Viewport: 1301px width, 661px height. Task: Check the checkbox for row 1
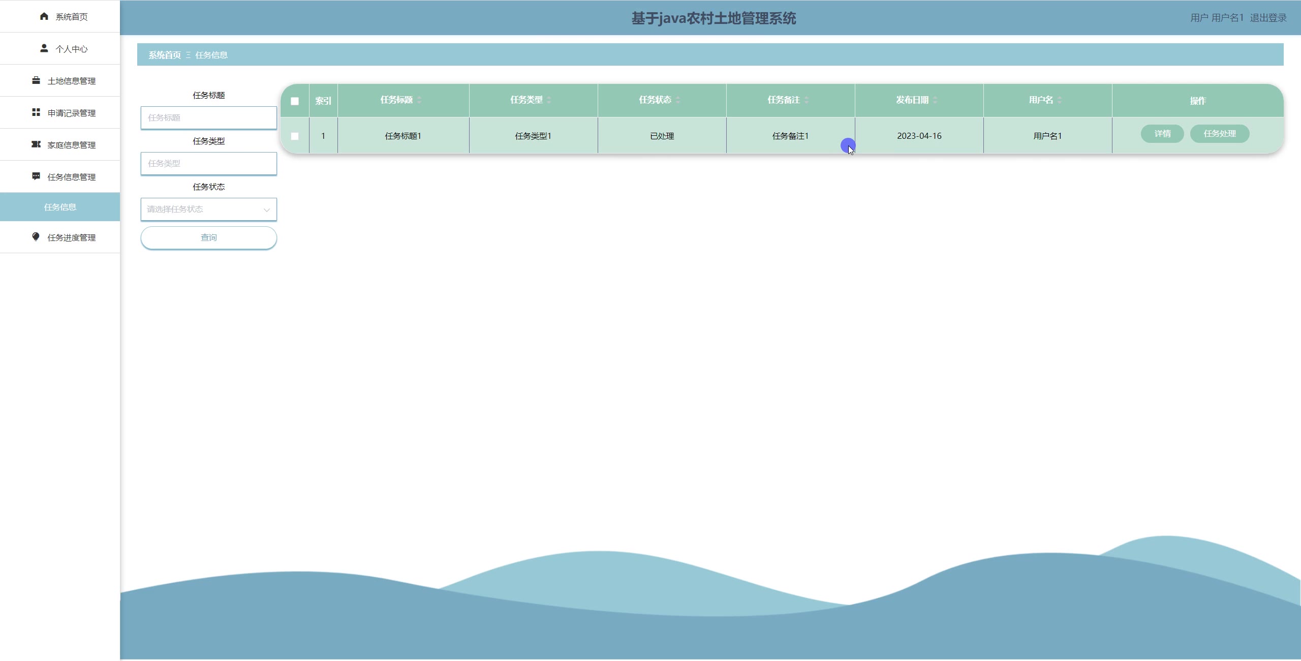coord(295,136)
